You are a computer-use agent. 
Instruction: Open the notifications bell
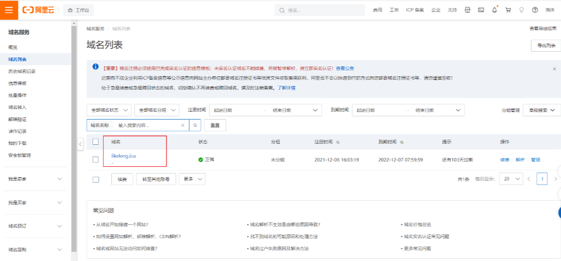[x=494, y=10]
